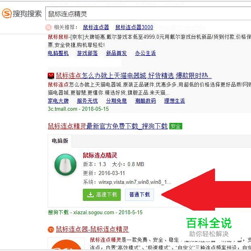The width and height of the screenshot is (251, 251).
Task: Click the 系统: winxp,vista,win7 text
Action: click(127, 182)
